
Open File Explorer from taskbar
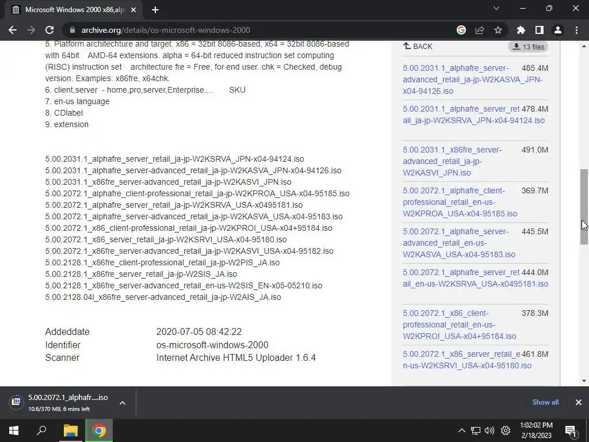click(70, 430)
